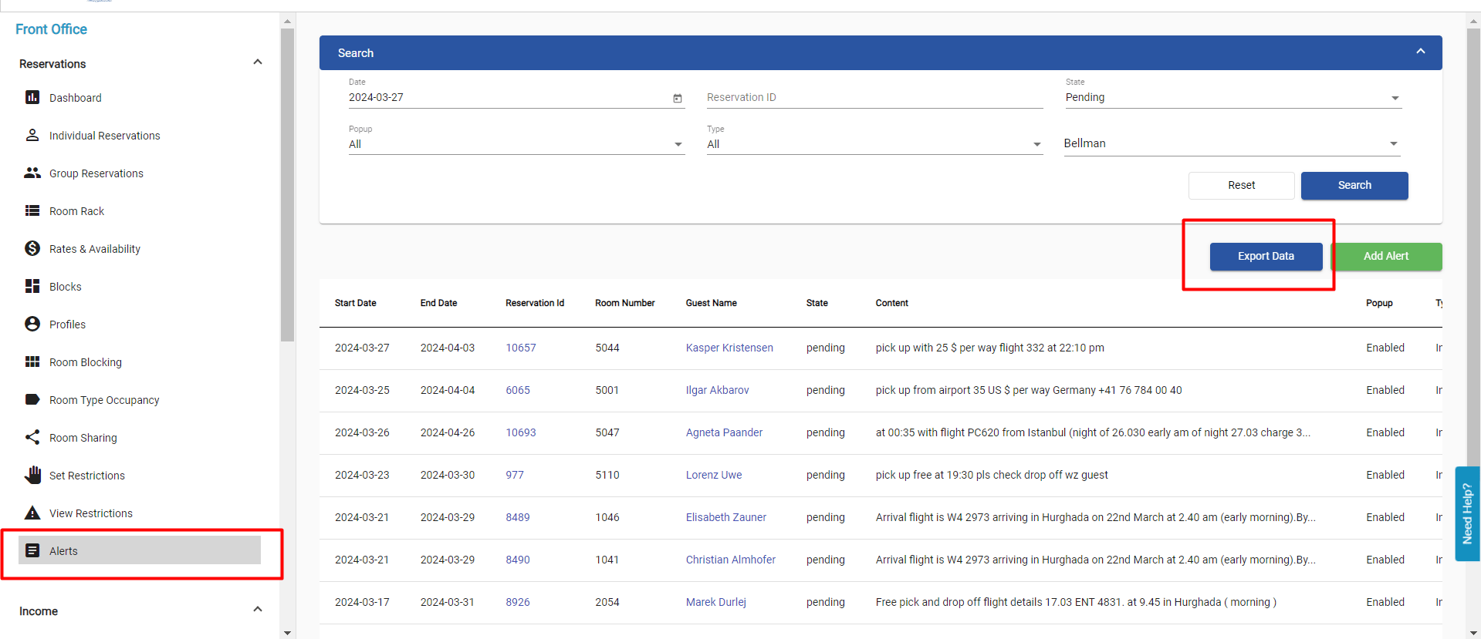Click the Profiles account icon

point(32,324)
